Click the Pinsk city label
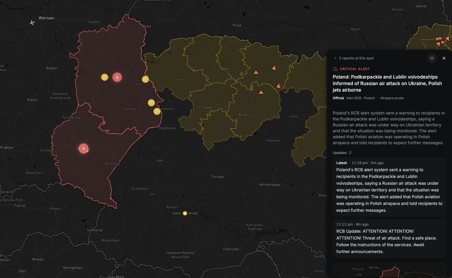Viewport: 452px width, 278px height. click(x=237, y=25)
